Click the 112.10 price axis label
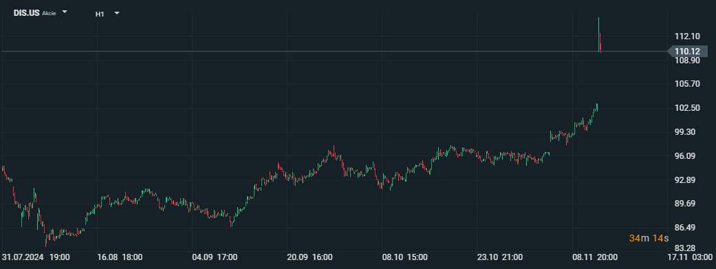The width and height of the screenshot is (716, 269). (x=687, y=36)
